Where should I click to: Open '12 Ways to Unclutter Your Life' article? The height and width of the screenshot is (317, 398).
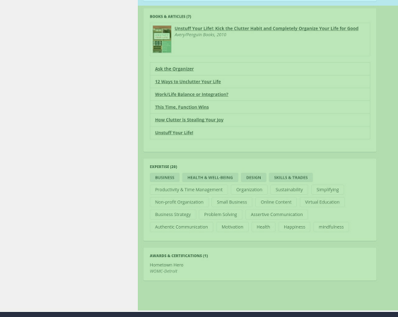click(188, 82)
